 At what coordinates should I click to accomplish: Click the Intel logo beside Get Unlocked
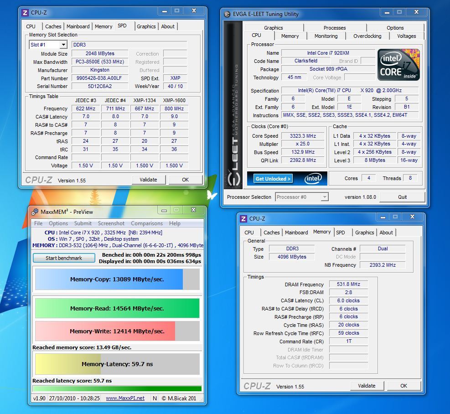pyautogui.click(x=313, y=179)
